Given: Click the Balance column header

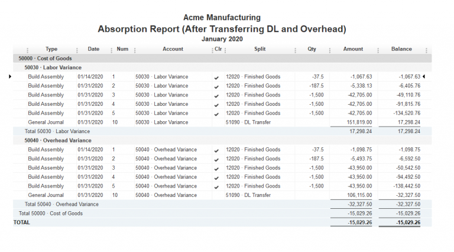Looking at the screenshot, I should click(401, 49).
